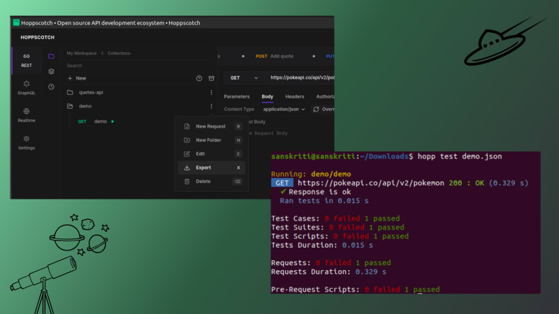Open the PUT request tab
559x314 pixels.
point(330,57)
